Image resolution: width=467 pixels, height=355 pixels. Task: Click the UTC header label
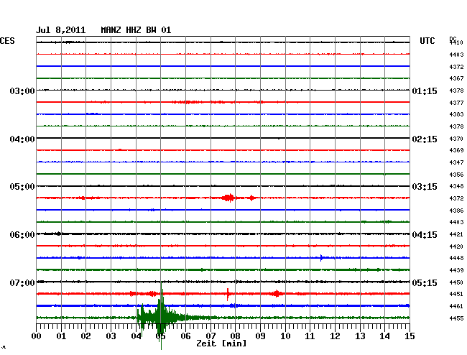pos(427,41)
